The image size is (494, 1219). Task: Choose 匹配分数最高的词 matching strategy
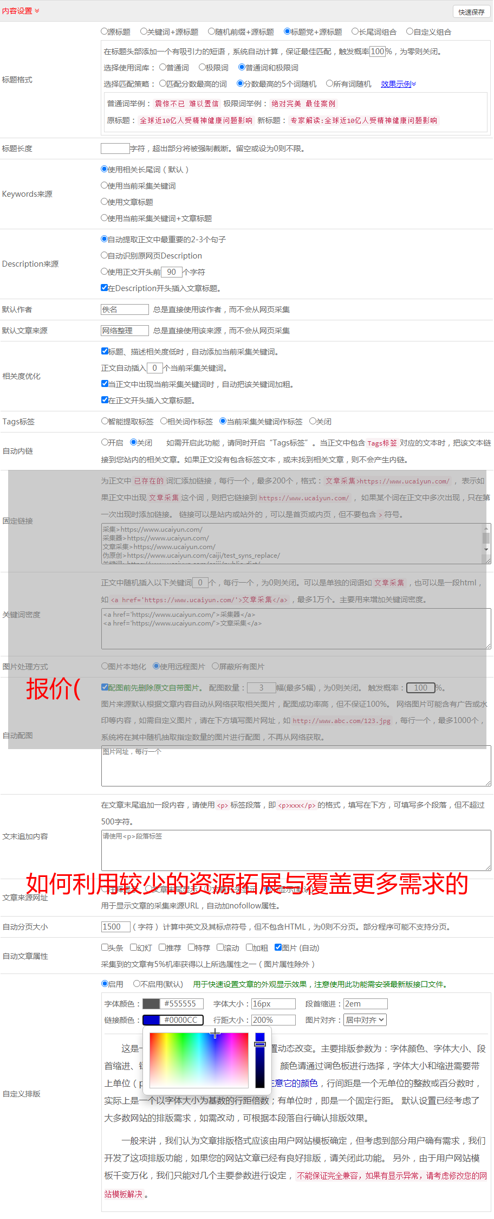[x=162, y=83]
